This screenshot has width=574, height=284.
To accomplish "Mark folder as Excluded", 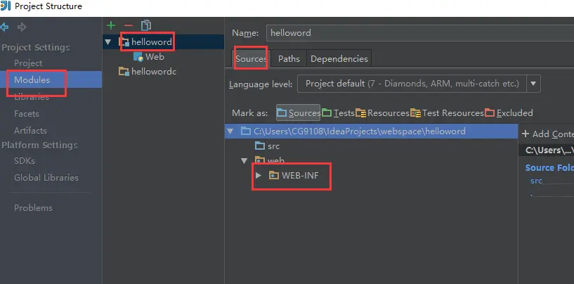I will tap(509, 113).
